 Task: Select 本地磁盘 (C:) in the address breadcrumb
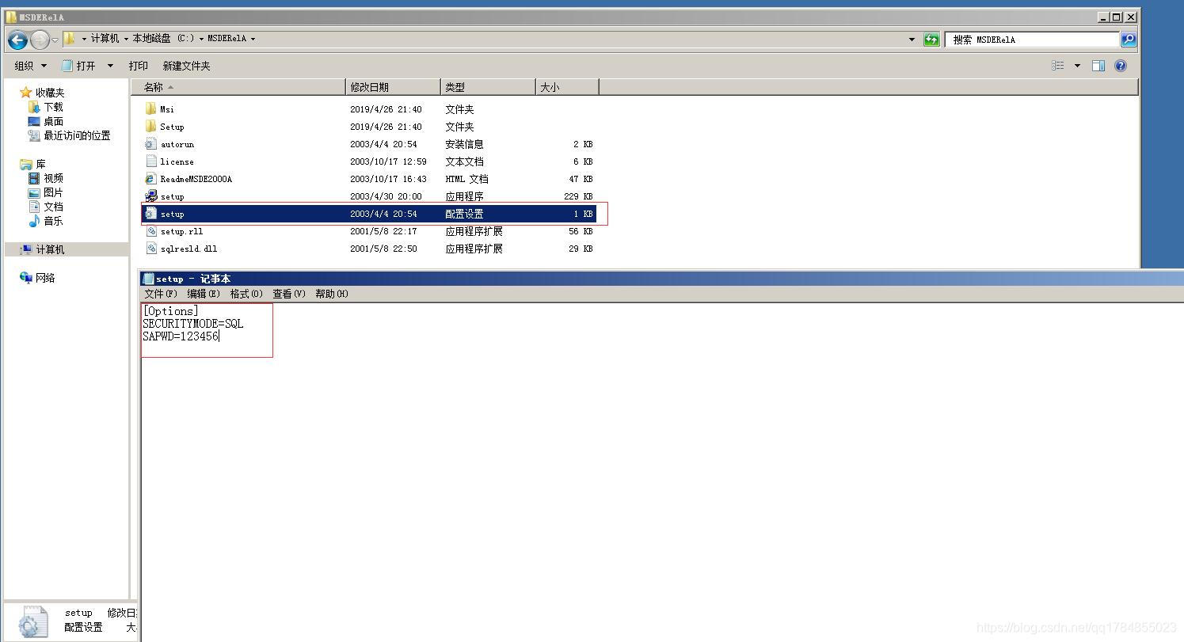(x=163, y=39)
